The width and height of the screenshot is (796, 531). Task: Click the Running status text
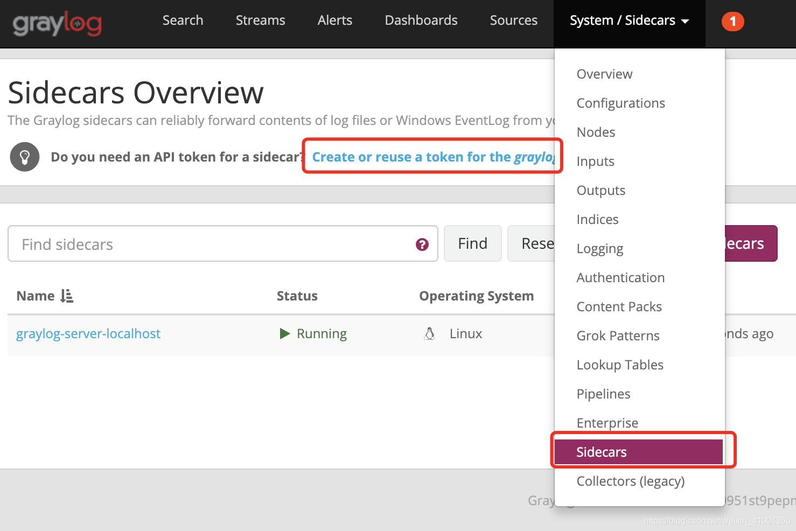322,334
